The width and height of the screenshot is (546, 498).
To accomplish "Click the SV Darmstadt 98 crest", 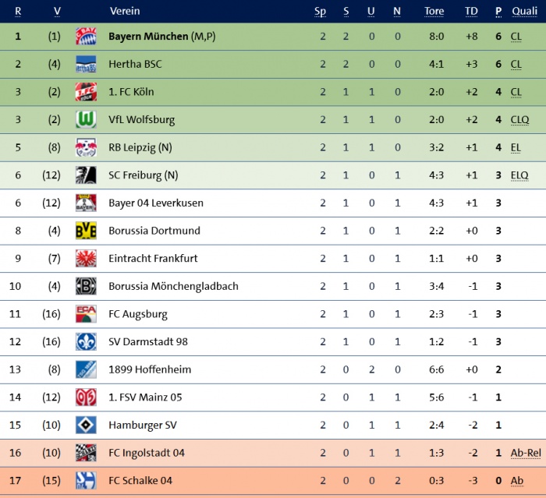I will click(x=85, y=342).
